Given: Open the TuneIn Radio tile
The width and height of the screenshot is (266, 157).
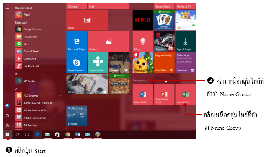Looking at the screenshot, I should 98,63.
